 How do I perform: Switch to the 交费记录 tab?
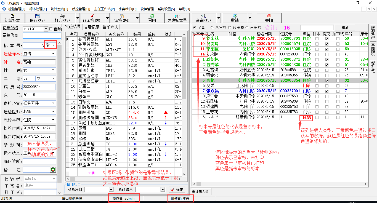92,27
